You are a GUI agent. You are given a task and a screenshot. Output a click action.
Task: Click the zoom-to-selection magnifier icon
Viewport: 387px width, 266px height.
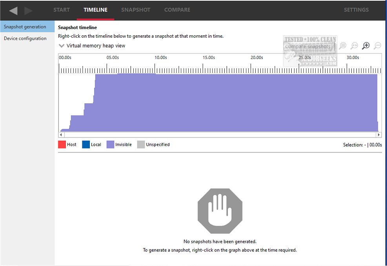tap(343, 46)
